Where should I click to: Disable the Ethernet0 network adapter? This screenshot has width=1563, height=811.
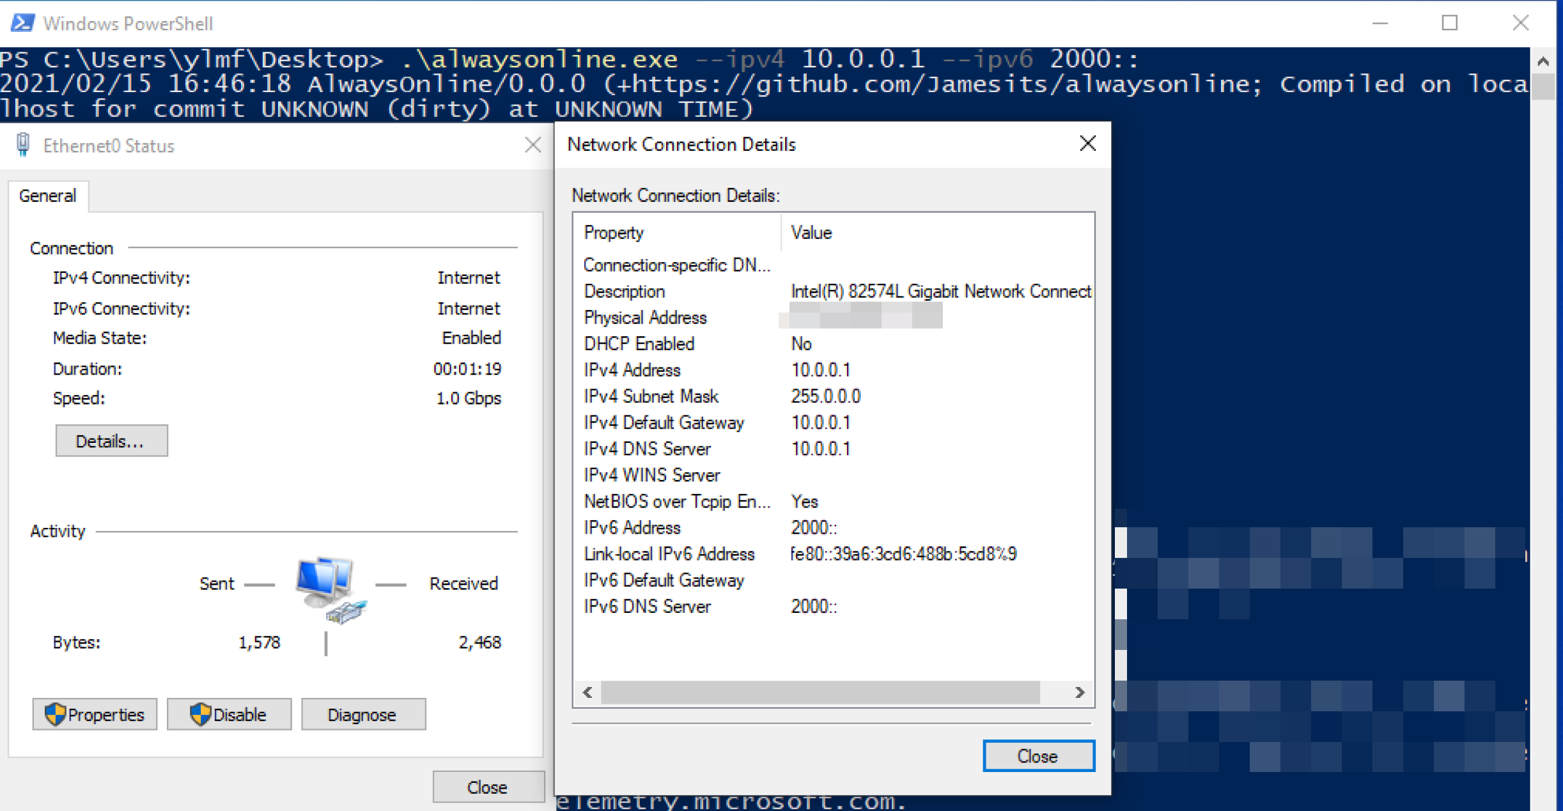pyautogui.click(x=229, y=714)
